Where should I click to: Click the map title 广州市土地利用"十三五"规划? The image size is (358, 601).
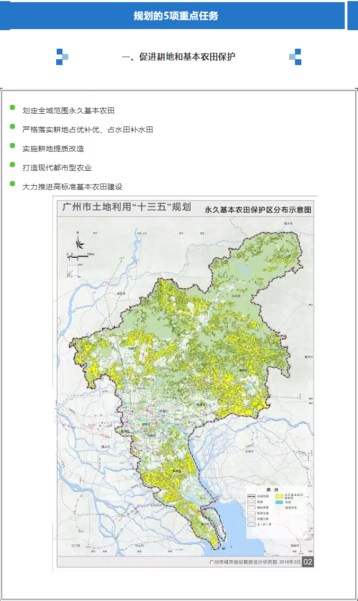point(126,207)
